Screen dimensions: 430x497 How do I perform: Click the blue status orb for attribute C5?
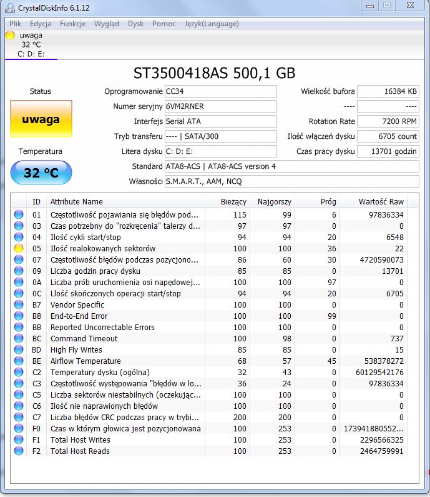pos(19,394)
